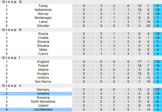Screen dimensions: 162x112
Task: Select Norway in Group G
Action: coord(43,14)
